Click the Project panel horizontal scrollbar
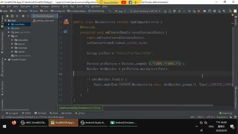 (x=16, y=110)
